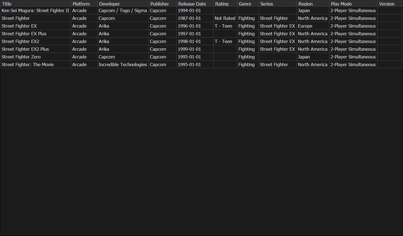403x236 pixels.
Task: Click the 1994-01-01 release date cell
Action: [195, 10]
